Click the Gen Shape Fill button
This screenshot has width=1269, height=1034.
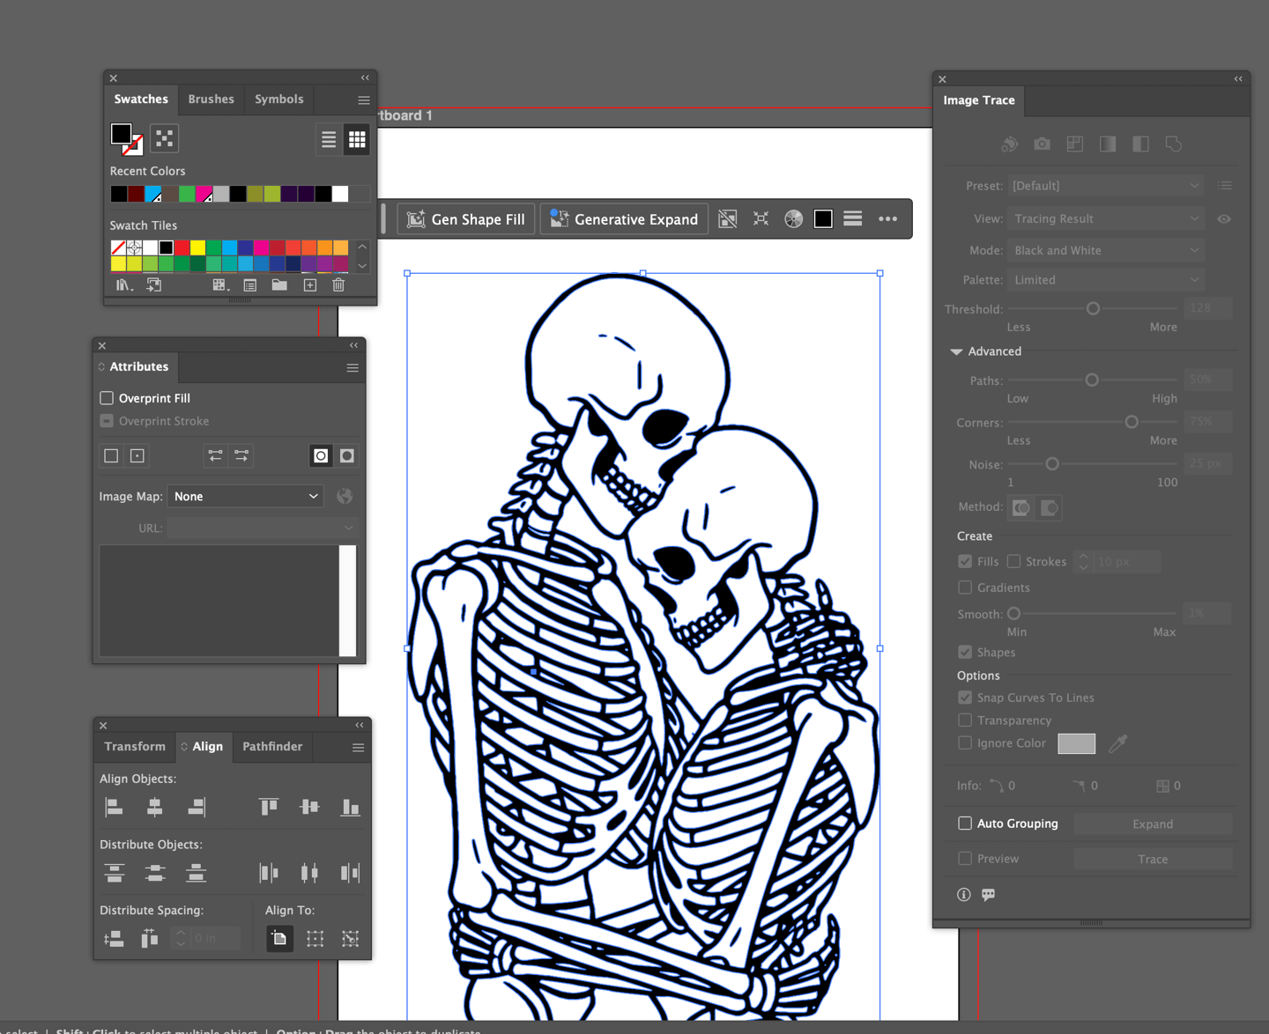[x=466, y=219]
